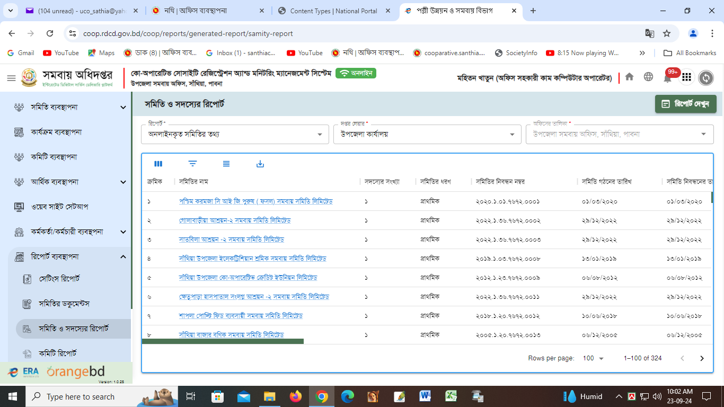The image size is (724, 407).
Task: Open সাঁথিয়া বাজার বণিক সমবায় সমিতি link
Action: tap(231, 334)
